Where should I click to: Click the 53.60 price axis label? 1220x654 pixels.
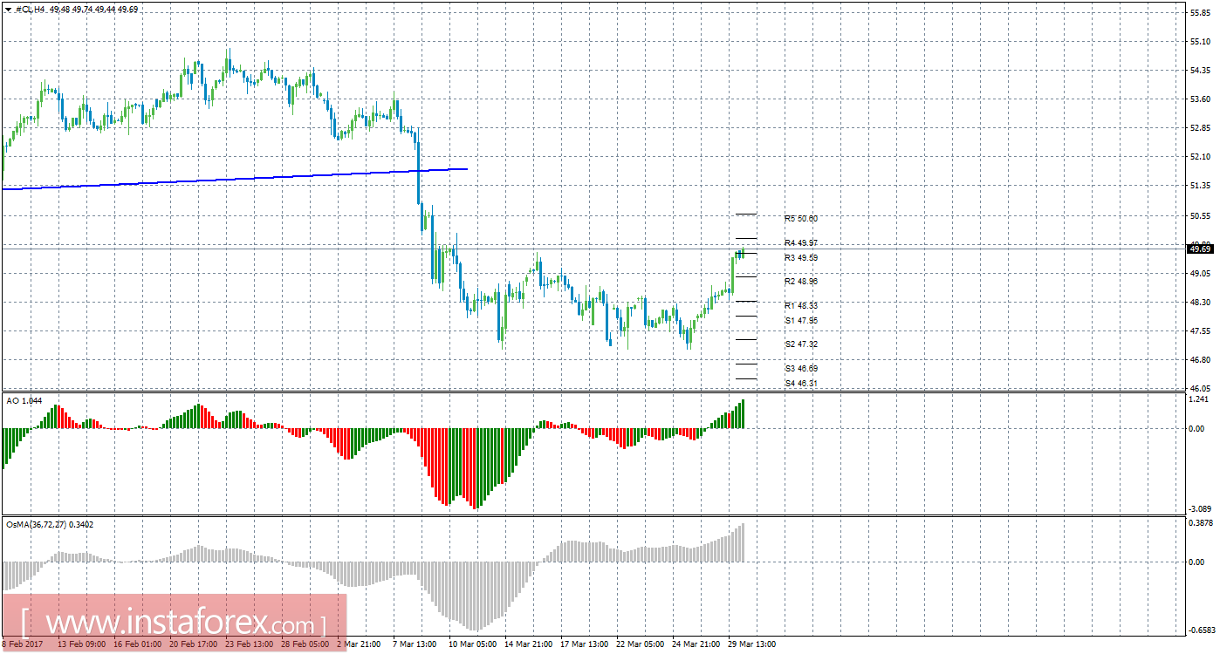click(x=1200, y=99)
